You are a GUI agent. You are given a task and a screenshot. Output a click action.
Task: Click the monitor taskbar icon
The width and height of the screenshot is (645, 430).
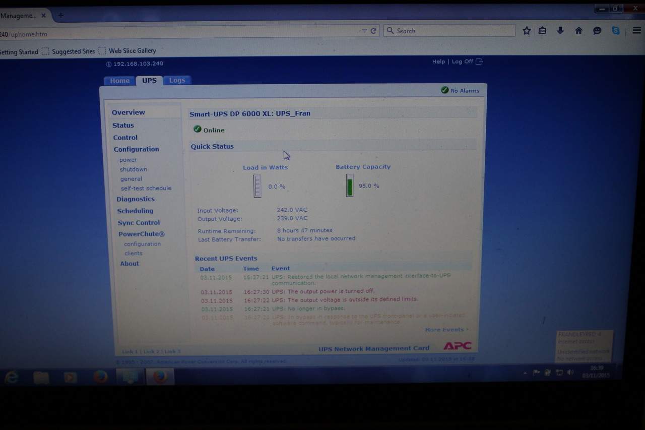tap(130, 377)
